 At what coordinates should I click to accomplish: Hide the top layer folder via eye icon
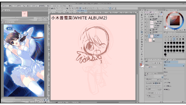click(145, 19)
